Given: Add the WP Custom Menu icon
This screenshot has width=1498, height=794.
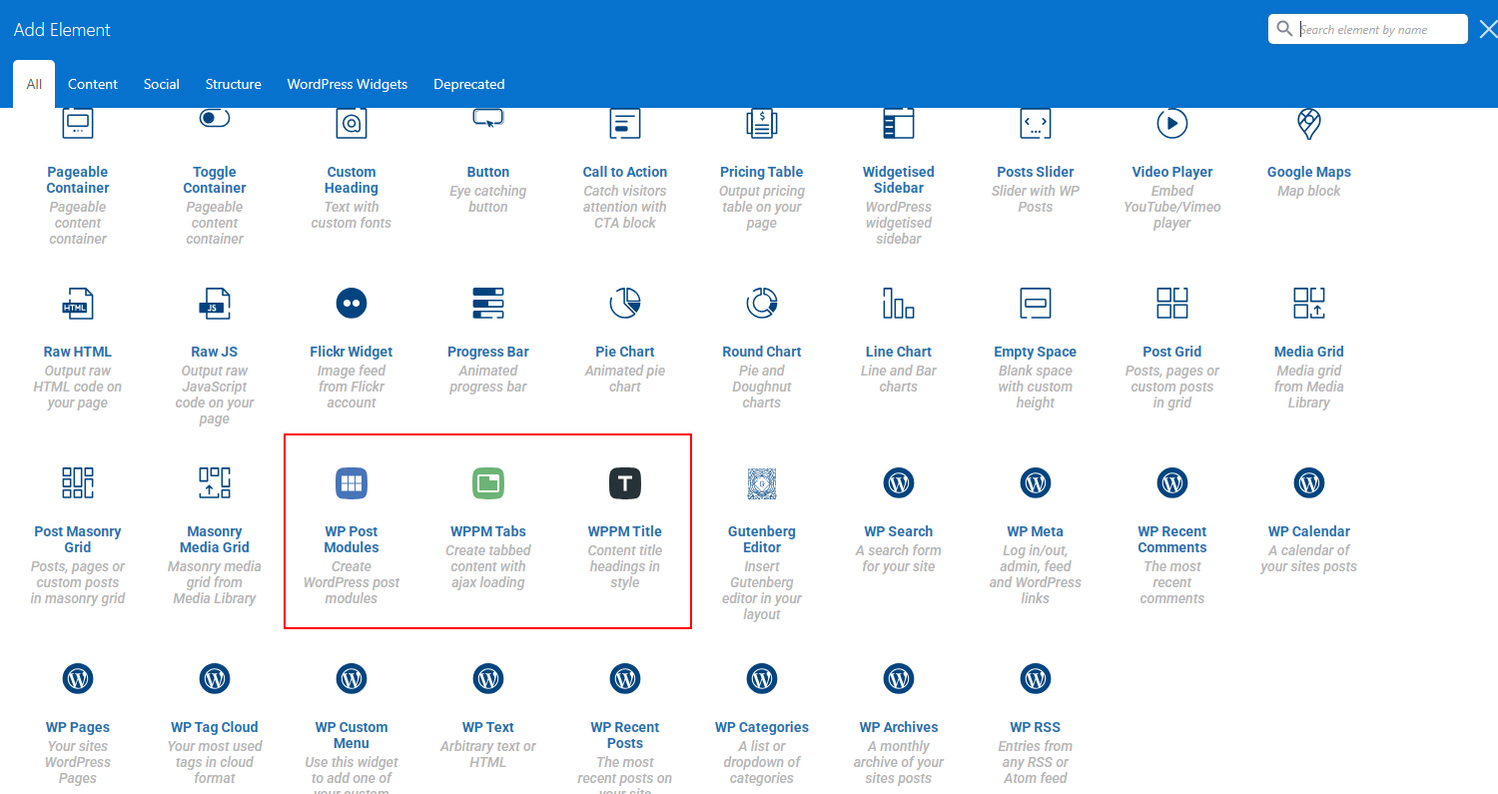Looking at the screenshot, I should (352, 679).
